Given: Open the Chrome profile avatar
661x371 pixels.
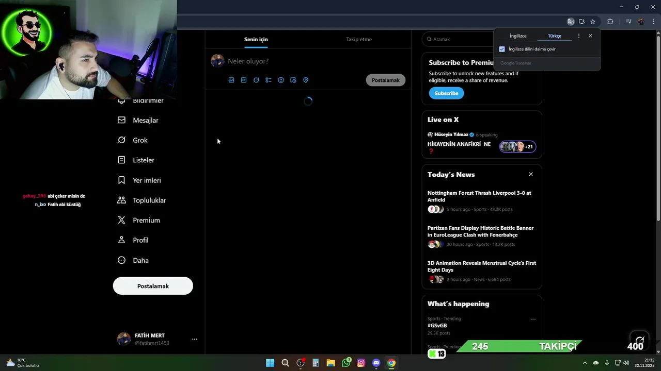Looking at the screenshot, I should point(641,22).
